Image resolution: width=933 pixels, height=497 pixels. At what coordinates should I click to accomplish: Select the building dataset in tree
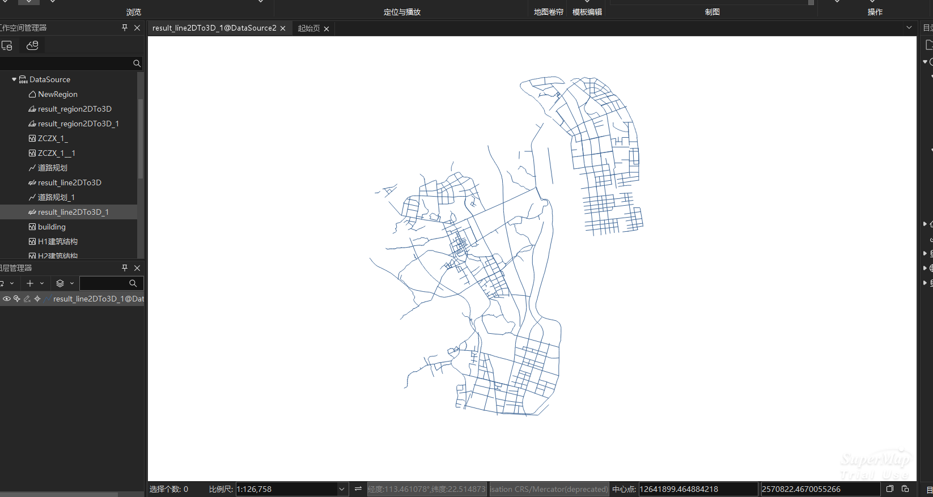tap(52, 227)
